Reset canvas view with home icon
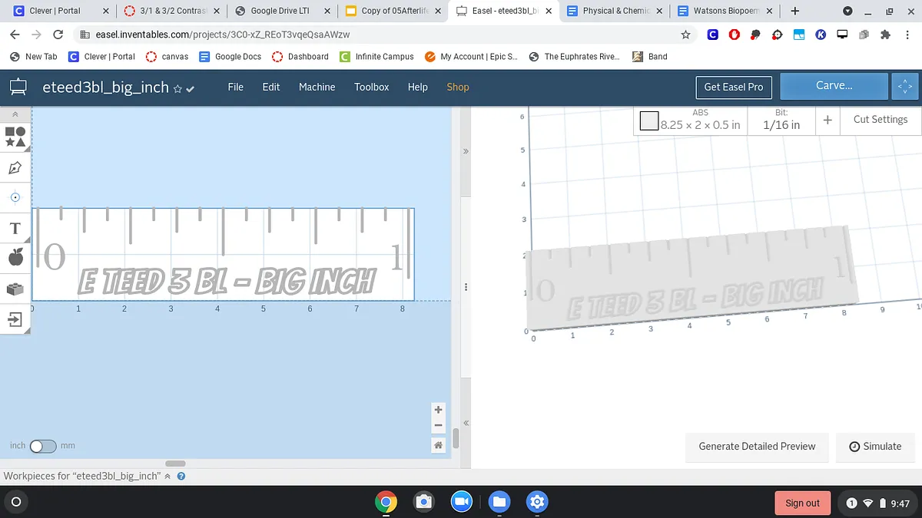922x518 pixels. [438, 445]
